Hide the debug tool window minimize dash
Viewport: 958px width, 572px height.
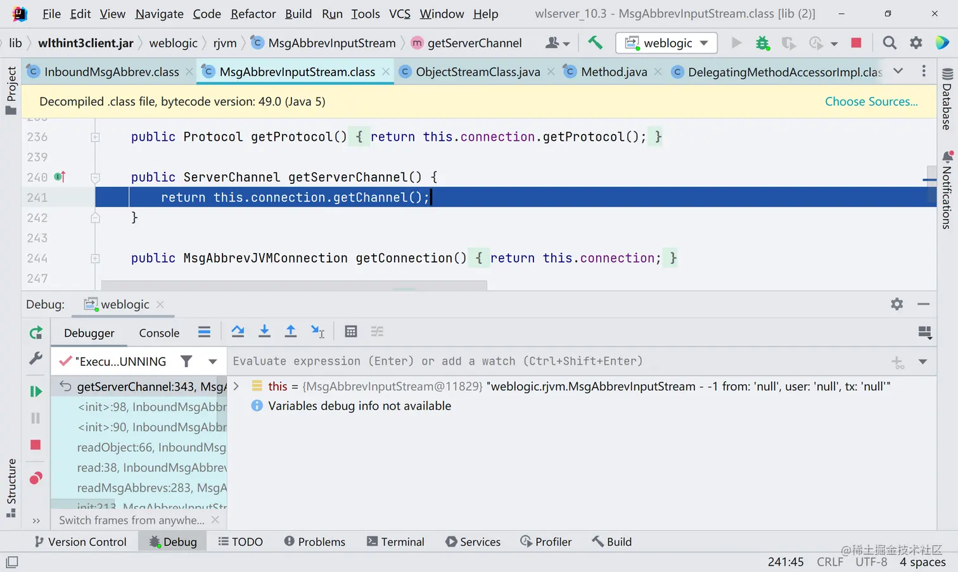click(923, 304)
